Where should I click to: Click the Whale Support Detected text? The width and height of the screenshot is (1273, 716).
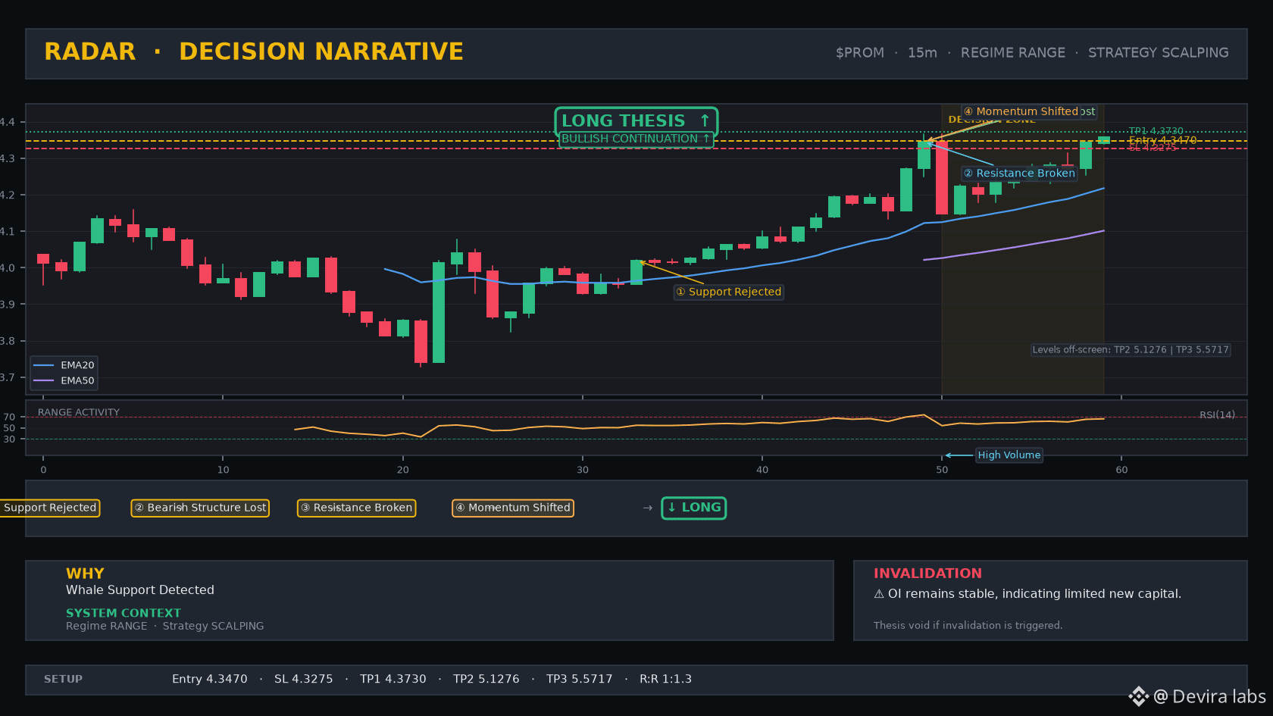click(x=140, y=590)
